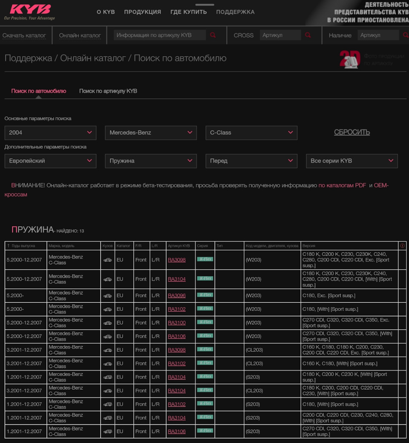
Task: Focus the Наличие Артикул input field
Action: 378,35
